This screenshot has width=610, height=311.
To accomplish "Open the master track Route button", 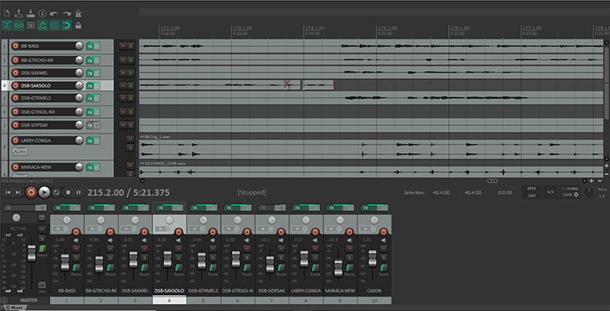I will point(42,250).
